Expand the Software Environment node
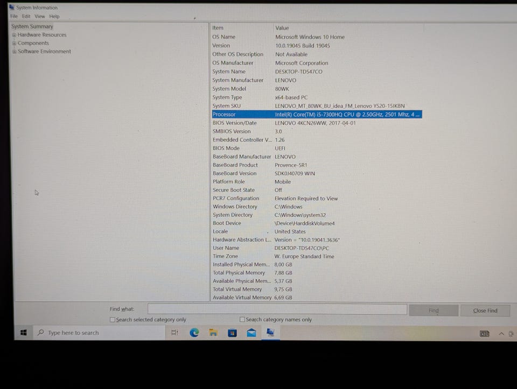This screenshot has height=389, width=517. [14, 52]
